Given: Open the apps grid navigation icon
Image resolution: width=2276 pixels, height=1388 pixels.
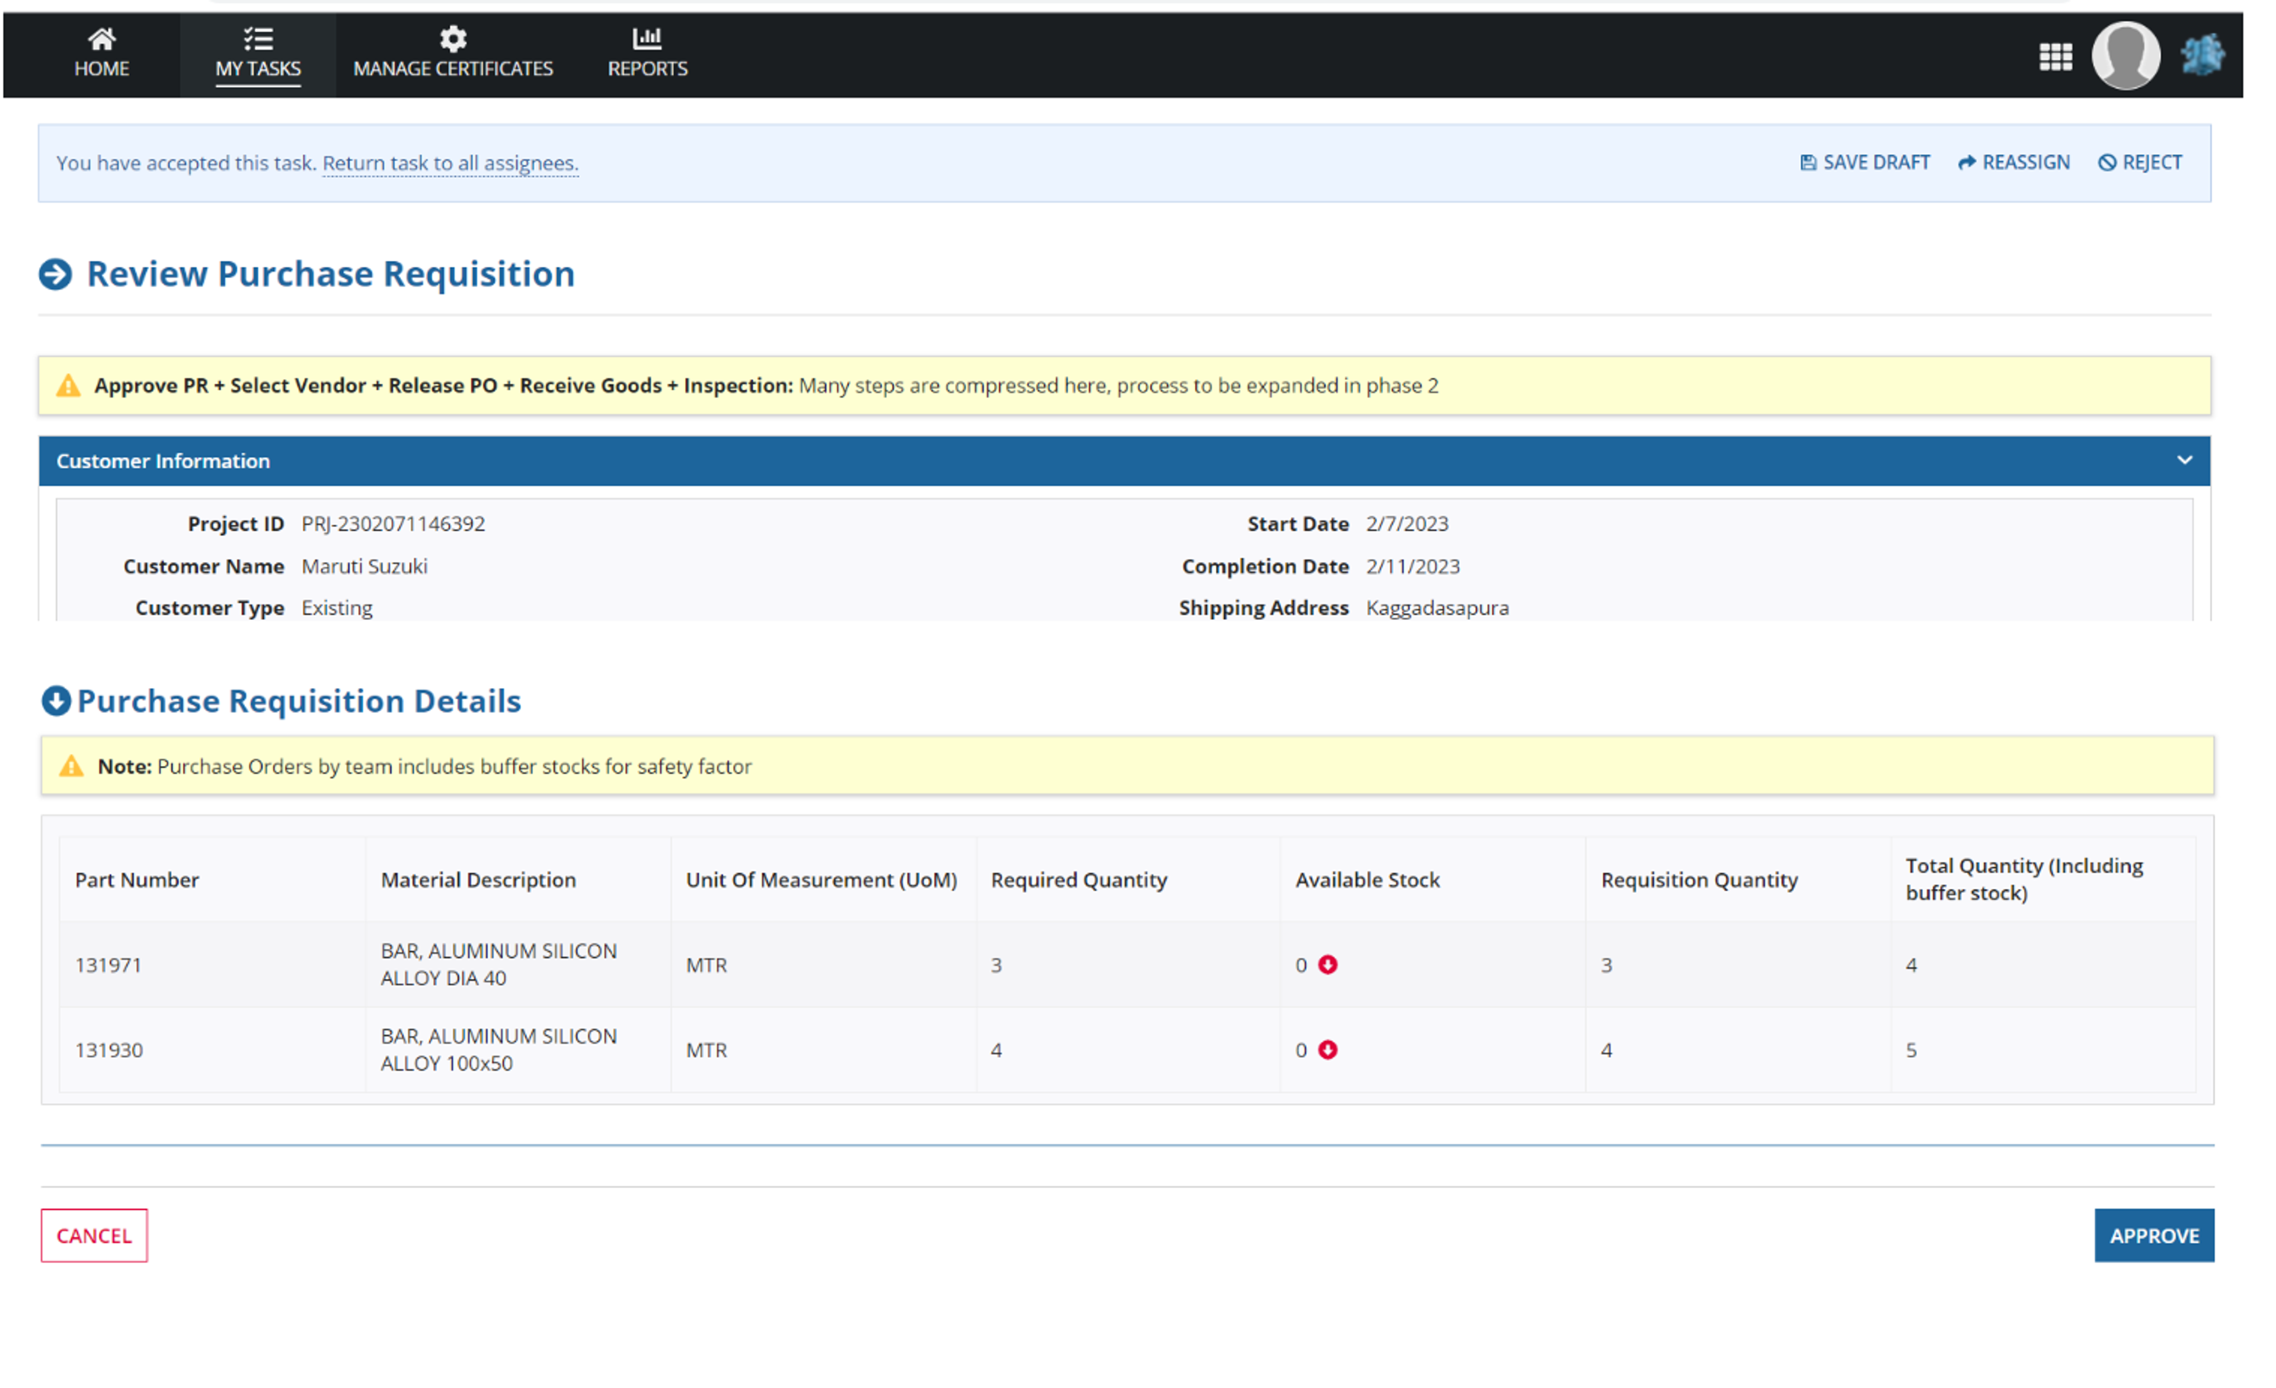Looking at the screenshot, I should [2056, 56].
